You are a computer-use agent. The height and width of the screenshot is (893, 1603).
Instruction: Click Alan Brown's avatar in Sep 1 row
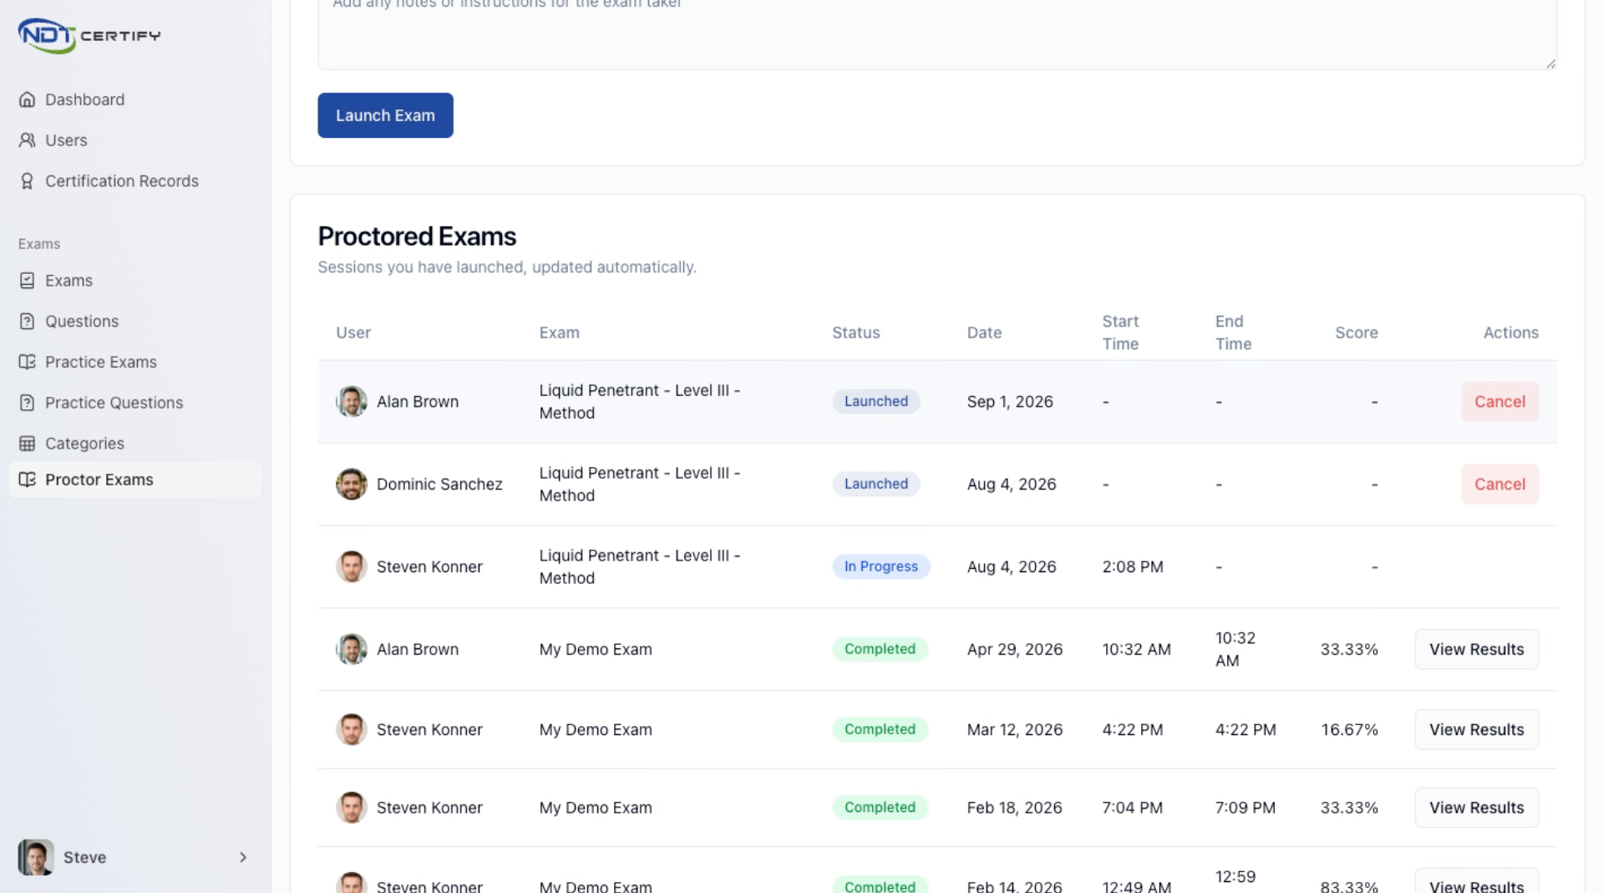pyautogui.click(x=352, y=402)
